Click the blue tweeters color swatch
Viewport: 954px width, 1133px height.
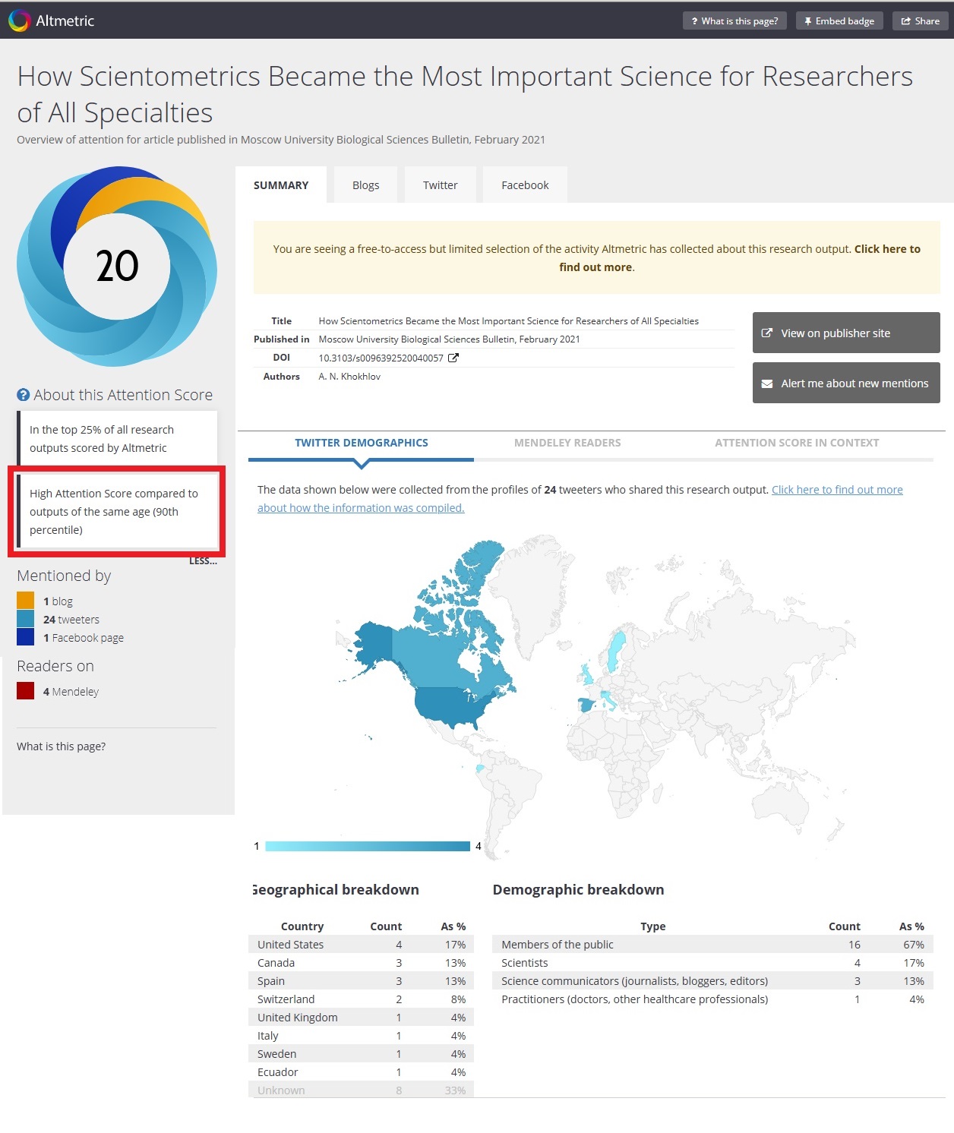click(25, 619)
